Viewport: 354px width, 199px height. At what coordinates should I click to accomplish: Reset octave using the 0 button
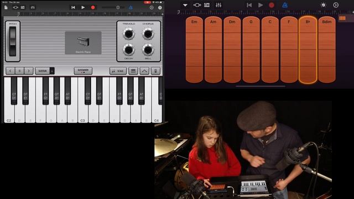tap(19, 71)
